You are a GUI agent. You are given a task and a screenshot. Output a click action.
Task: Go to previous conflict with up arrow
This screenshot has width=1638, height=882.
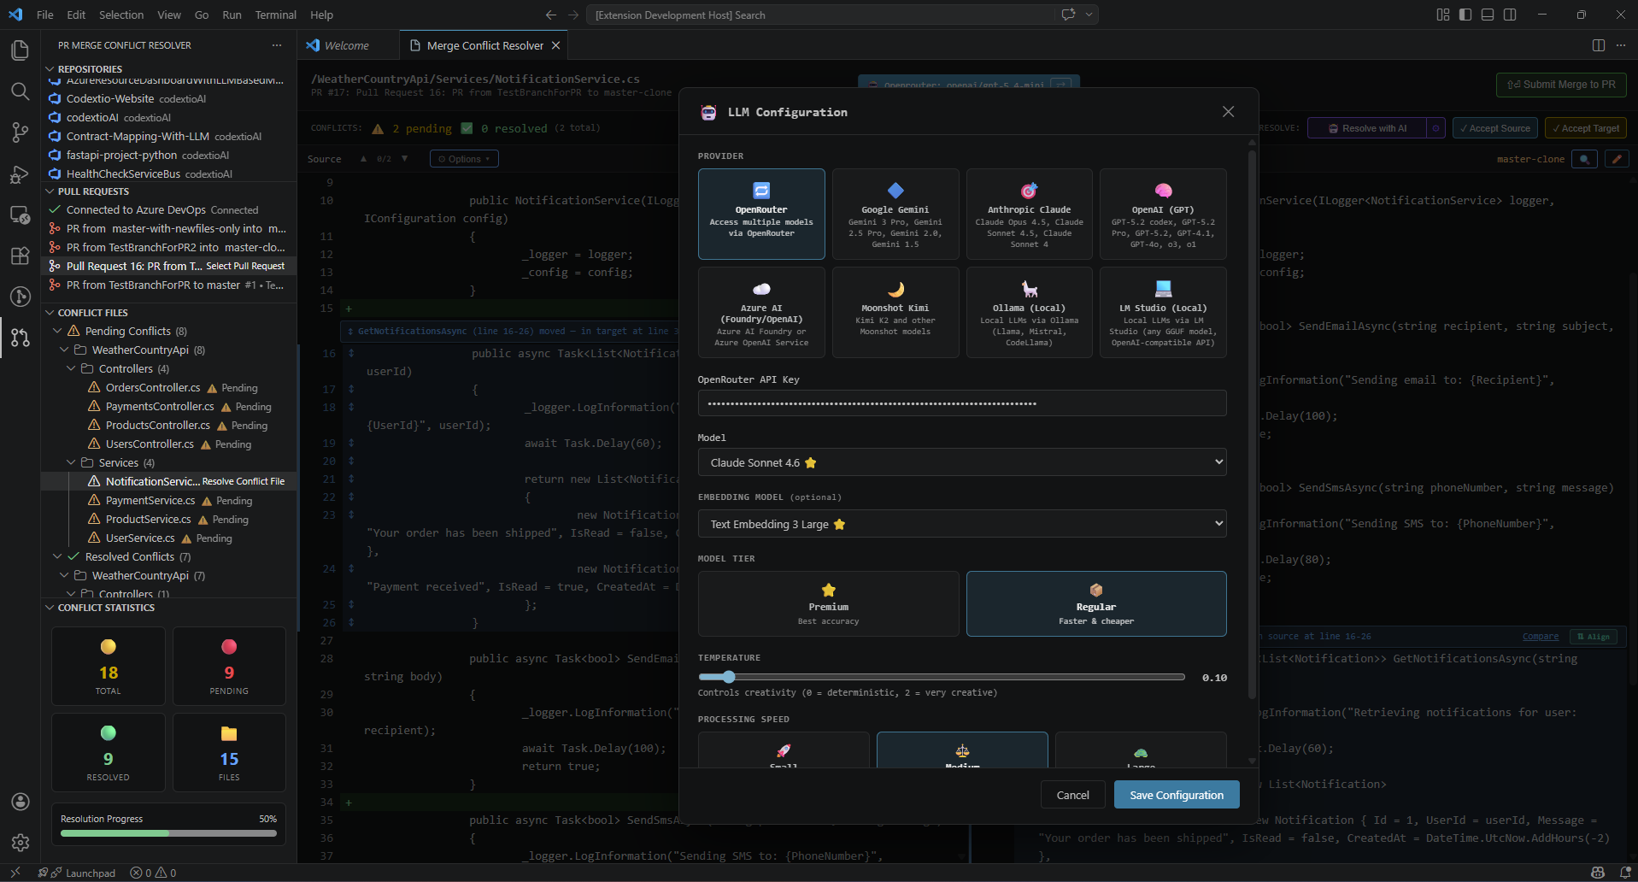363,159
